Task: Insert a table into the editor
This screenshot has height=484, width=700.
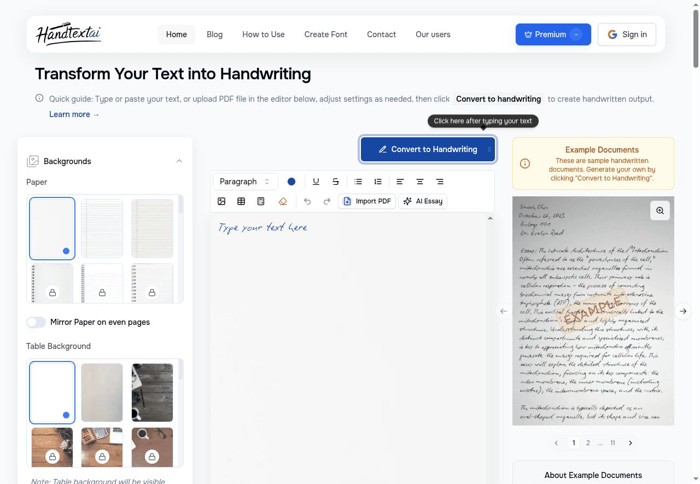Action: 241,201
